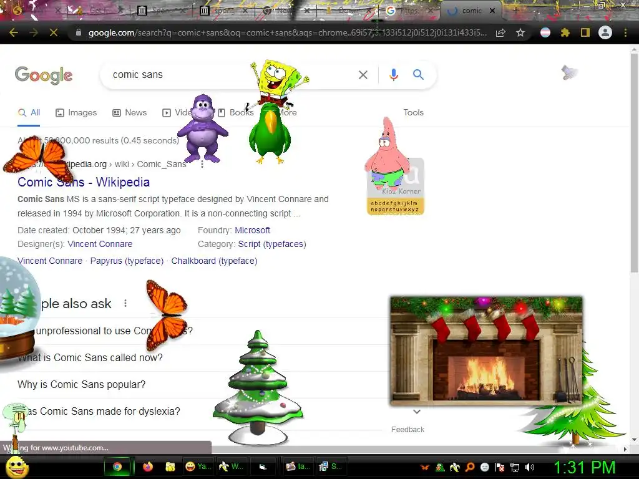This screenshot has width=639, height=479.
Task: Open the Comic Sans - Wikipedia result
Action: pos(84,182)
